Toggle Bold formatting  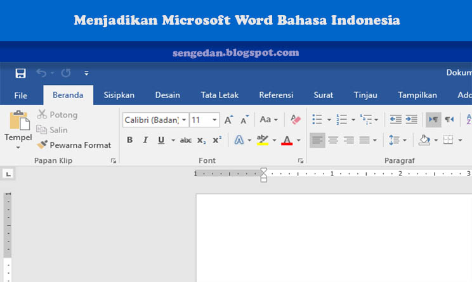click(x=130, y=140)
